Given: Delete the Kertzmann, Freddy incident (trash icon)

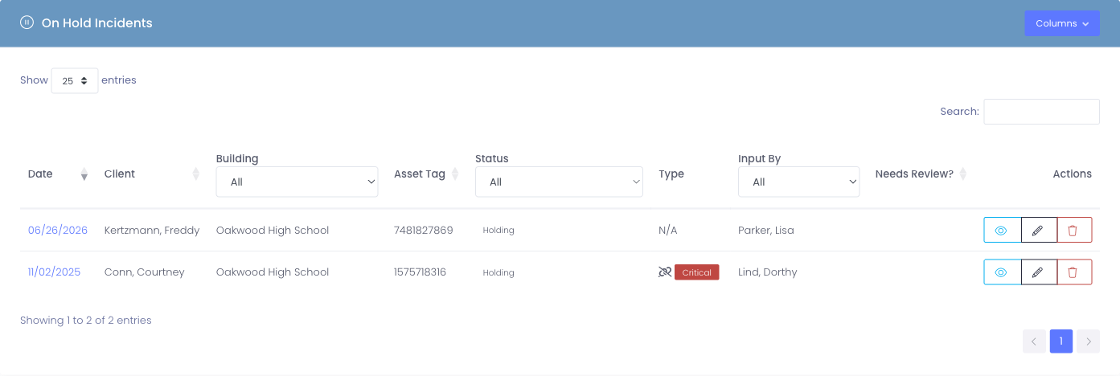Looking at the screenshot, I should (1074, 231).
